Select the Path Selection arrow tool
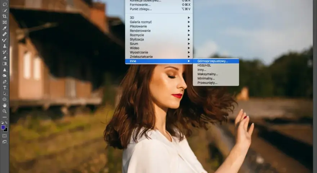Viewport: 317px width, 173px height. pos(4,94)
